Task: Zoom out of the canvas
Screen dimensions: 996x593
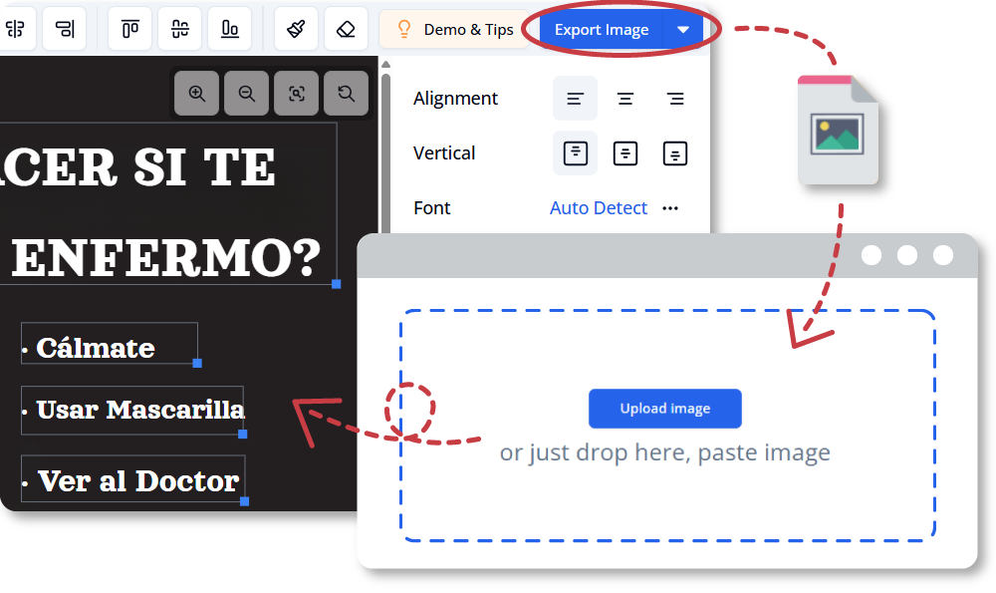Action: coord(247,94)
